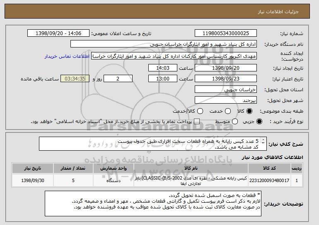Click the CLASSIC-(B/S-2002 product name cell
Viewport: 319px width, 225px height.
191,180
